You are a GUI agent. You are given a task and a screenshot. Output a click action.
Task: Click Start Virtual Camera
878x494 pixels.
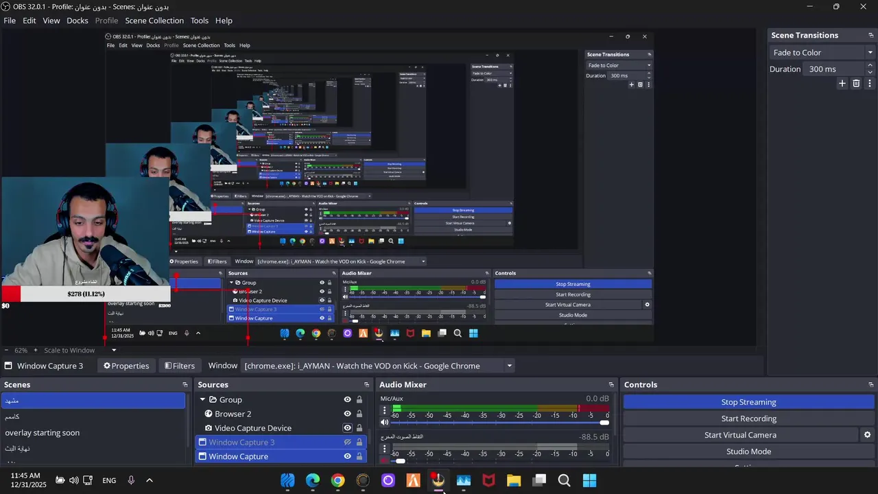[740, 435]
